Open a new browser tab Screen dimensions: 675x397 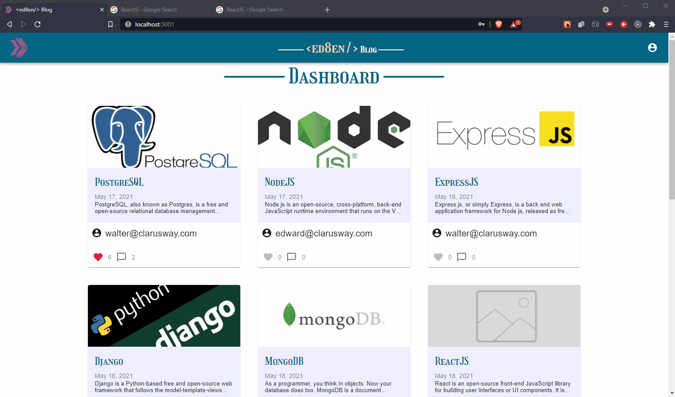327,10
